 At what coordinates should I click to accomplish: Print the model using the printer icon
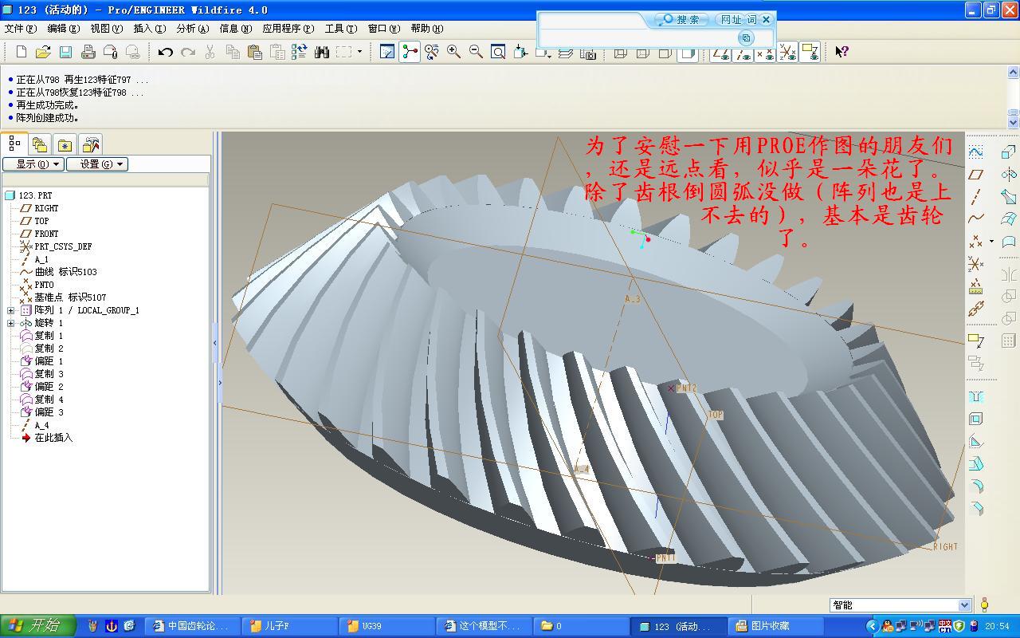click(88, 52)
